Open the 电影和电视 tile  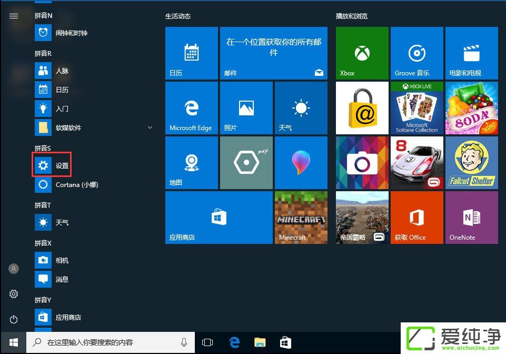pyautogui.click(x=471, y=53)
